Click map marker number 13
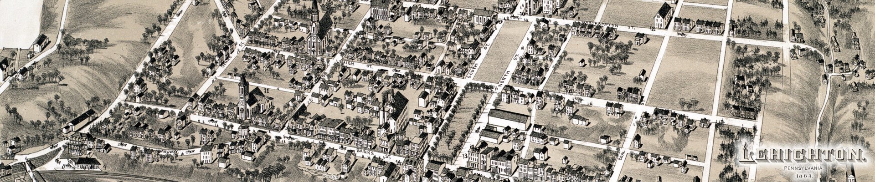The image size is (875, 182). pyautogui.click(x=465, y=157)
